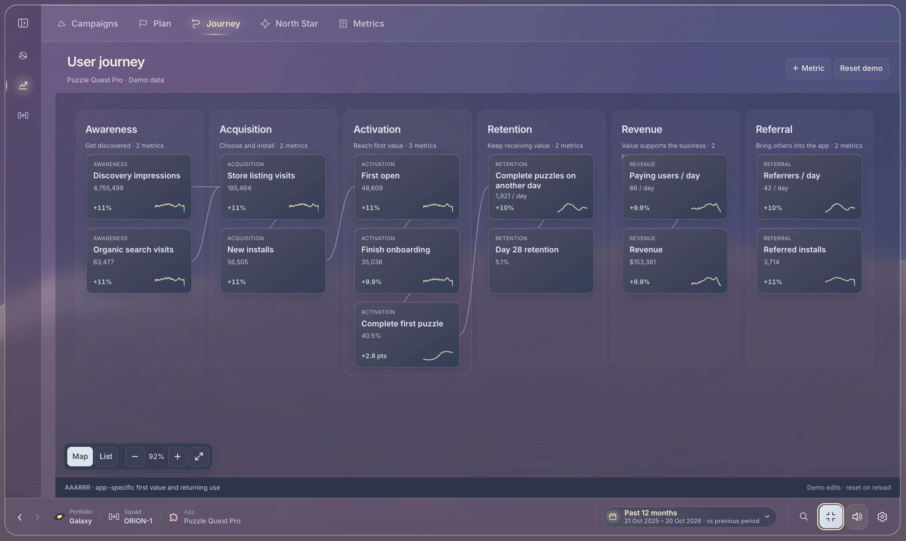The height and width of the screenshot is (541, 906).
Task: Switch to Map view
Action: 80,456
